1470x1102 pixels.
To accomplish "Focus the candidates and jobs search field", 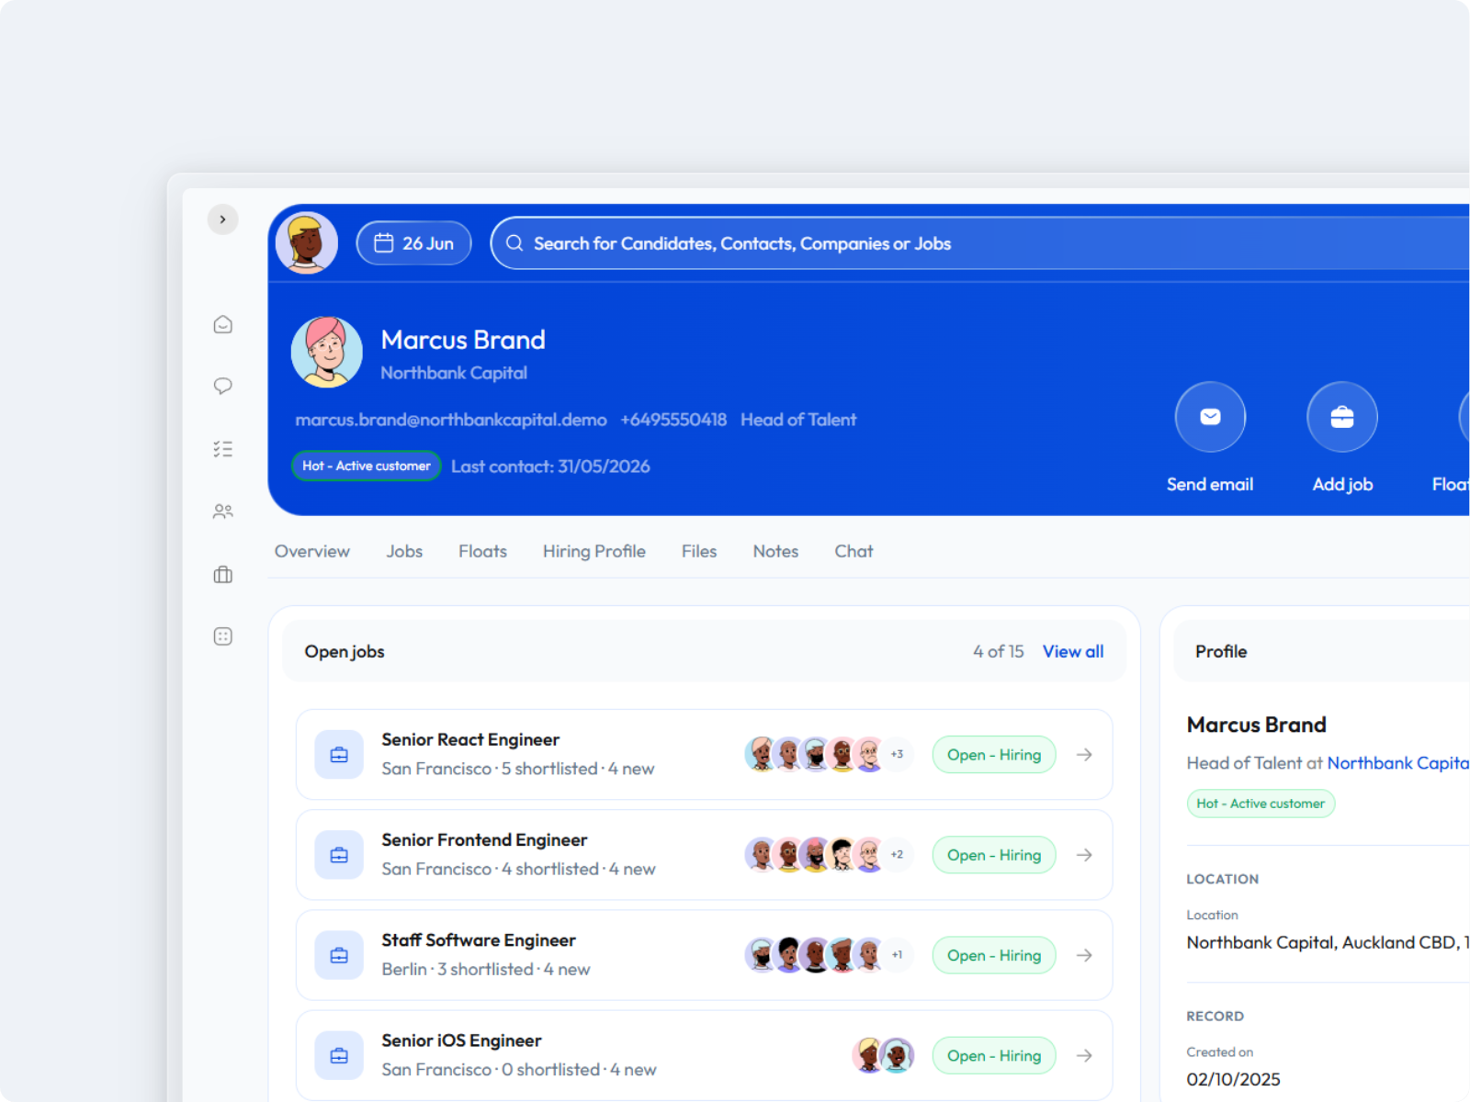I will (x=979, y=243).
